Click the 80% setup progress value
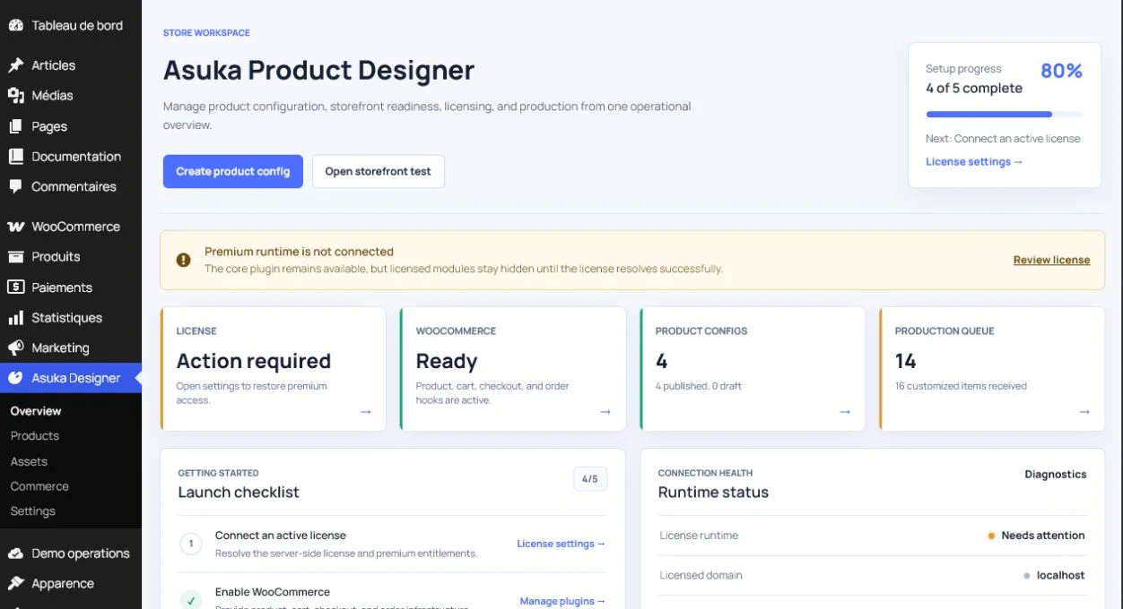The width and height of the screenshot is (1123, 609). (x=1062, y=72)
